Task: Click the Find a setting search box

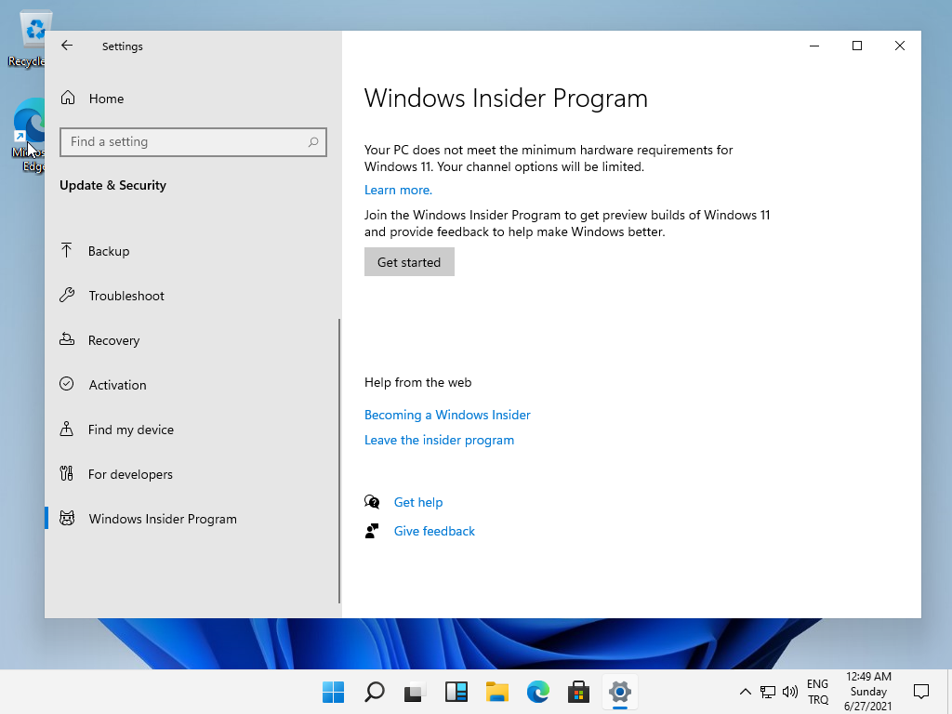Action: click(192, 141)
